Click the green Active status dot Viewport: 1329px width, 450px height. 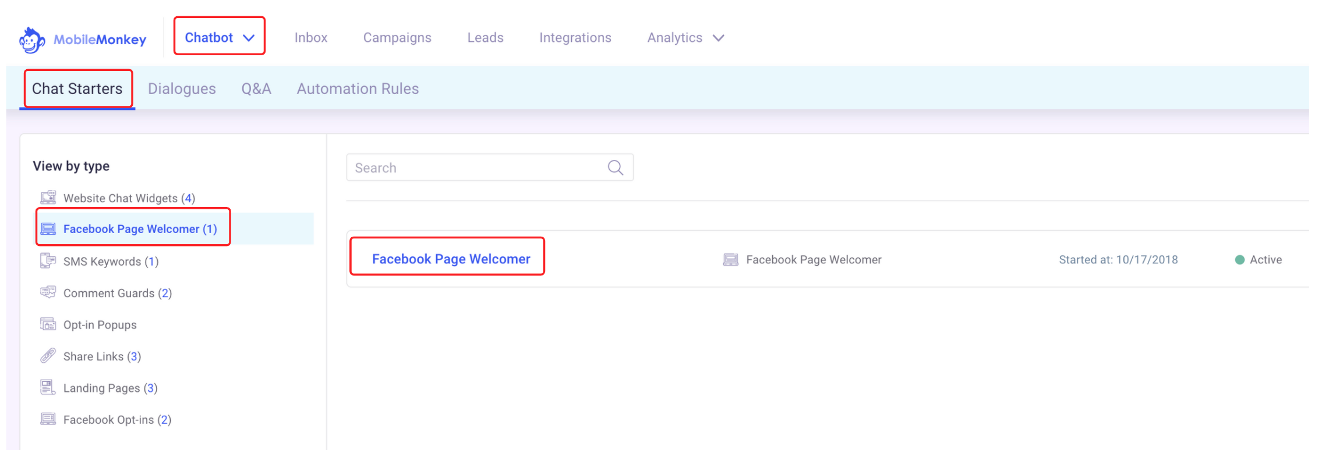pyautogui.click(x=1240, y=260)
